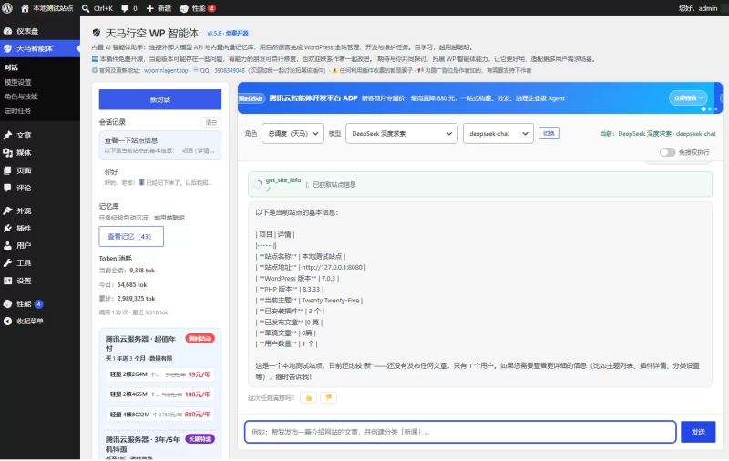This screenshot has width=729, height=461.
Task: Select the 轻量 2核2G4M 99元/年 plan
Action: tap(160, 374)
